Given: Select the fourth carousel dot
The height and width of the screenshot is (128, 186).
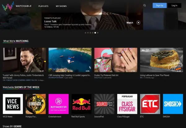Looking at the screenshot, I should (x=93, y=33).
